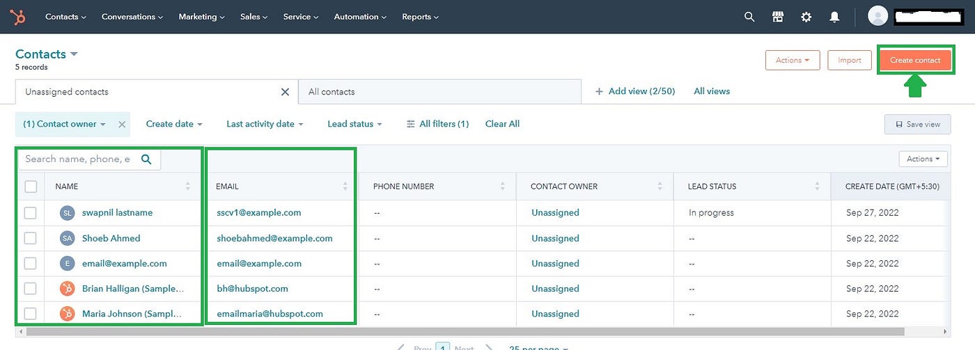
Task: Click the scrollbar right arrow
Action: click(944, 333)
